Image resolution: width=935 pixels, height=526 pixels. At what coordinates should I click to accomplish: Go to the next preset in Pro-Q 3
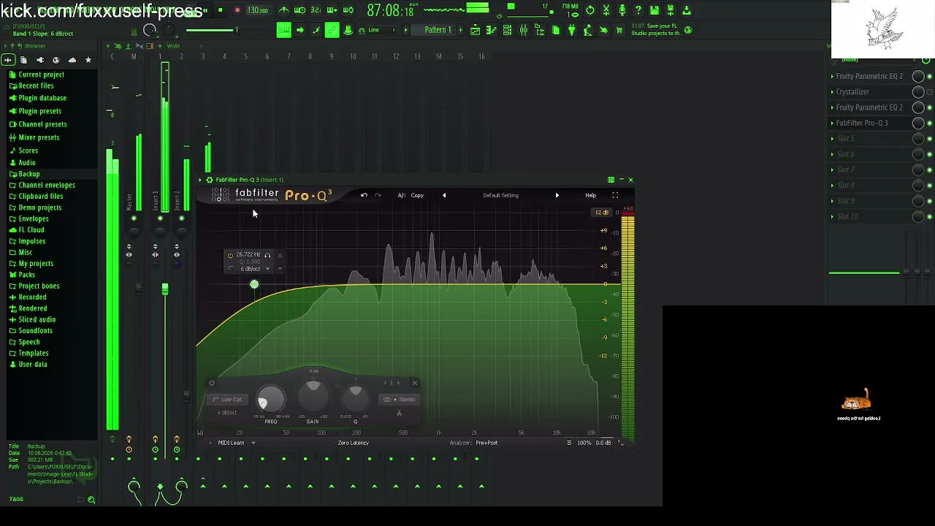[557, 195]
